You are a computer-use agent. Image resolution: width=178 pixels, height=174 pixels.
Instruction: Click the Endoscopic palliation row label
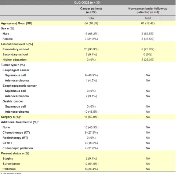pyautogui.click(x=18, y=148)
